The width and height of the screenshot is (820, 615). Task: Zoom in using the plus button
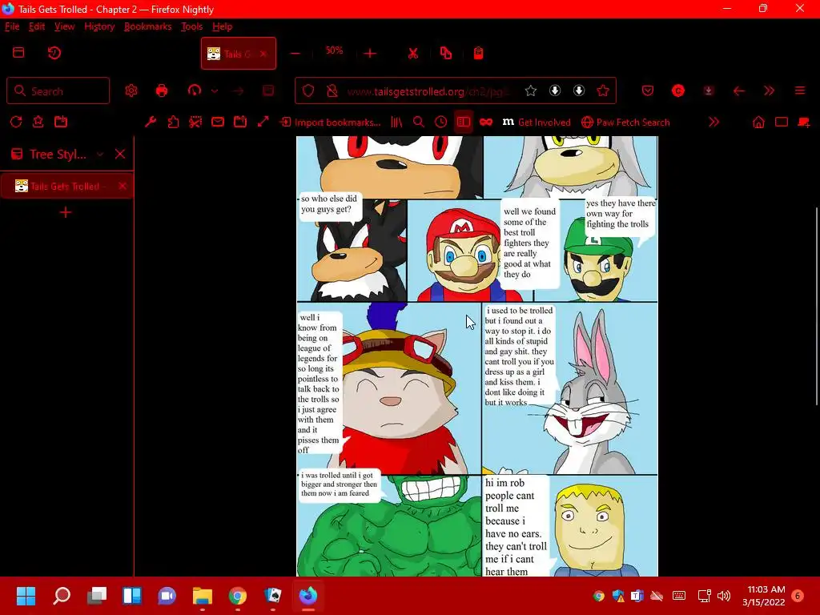(370, 54)
